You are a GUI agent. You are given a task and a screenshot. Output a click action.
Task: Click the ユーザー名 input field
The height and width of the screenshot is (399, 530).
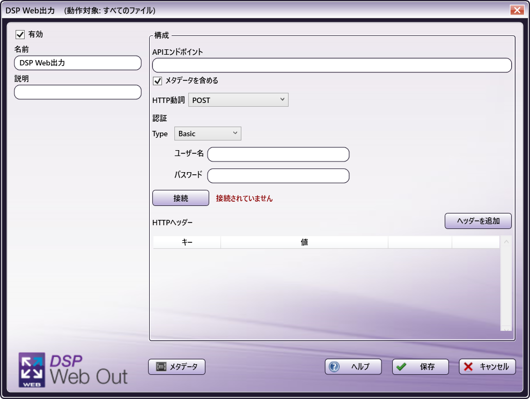278,154
